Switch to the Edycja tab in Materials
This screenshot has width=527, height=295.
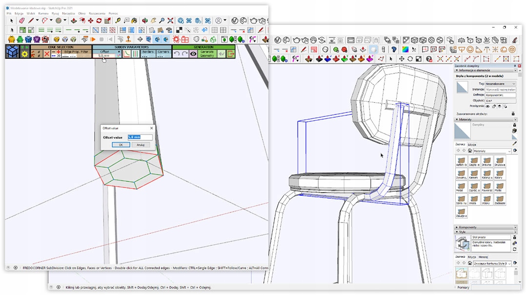point(472,144)
